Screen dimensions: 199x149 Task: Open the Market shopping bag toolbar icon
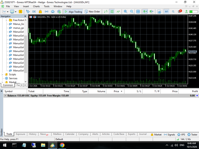coord(40,12)
